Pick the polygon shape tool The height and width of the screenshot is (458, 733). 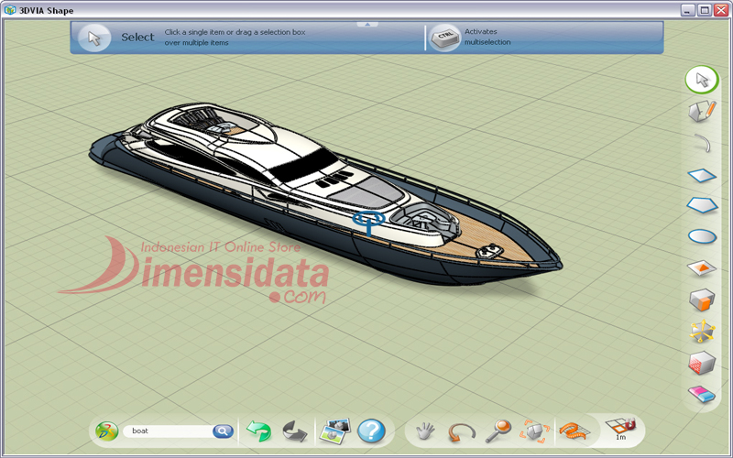(702, 204)
